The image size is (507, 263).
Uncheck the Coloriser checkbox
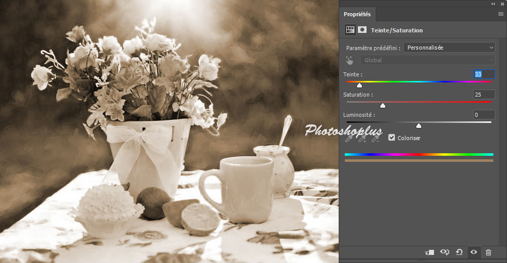391,138
